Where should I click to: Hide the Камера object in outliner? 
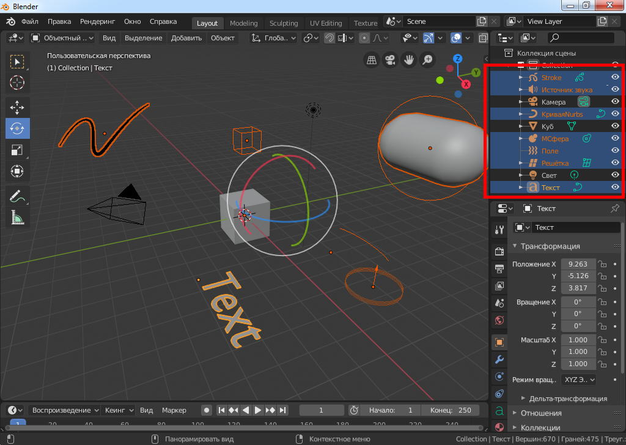click(616, 101)
